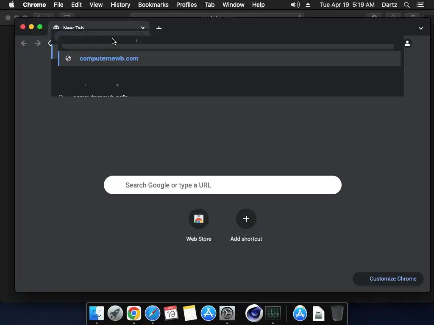
Task: Open the Chrome application menu
Action: point(34,5)
